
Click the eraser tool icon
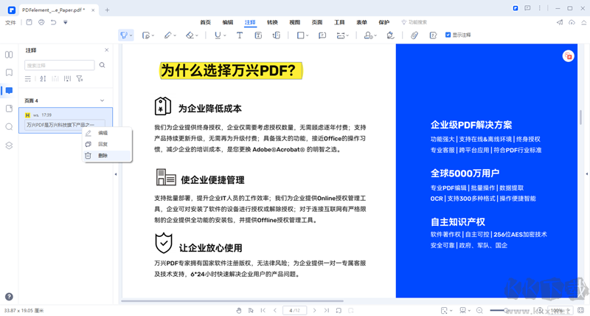click(190, 35)
